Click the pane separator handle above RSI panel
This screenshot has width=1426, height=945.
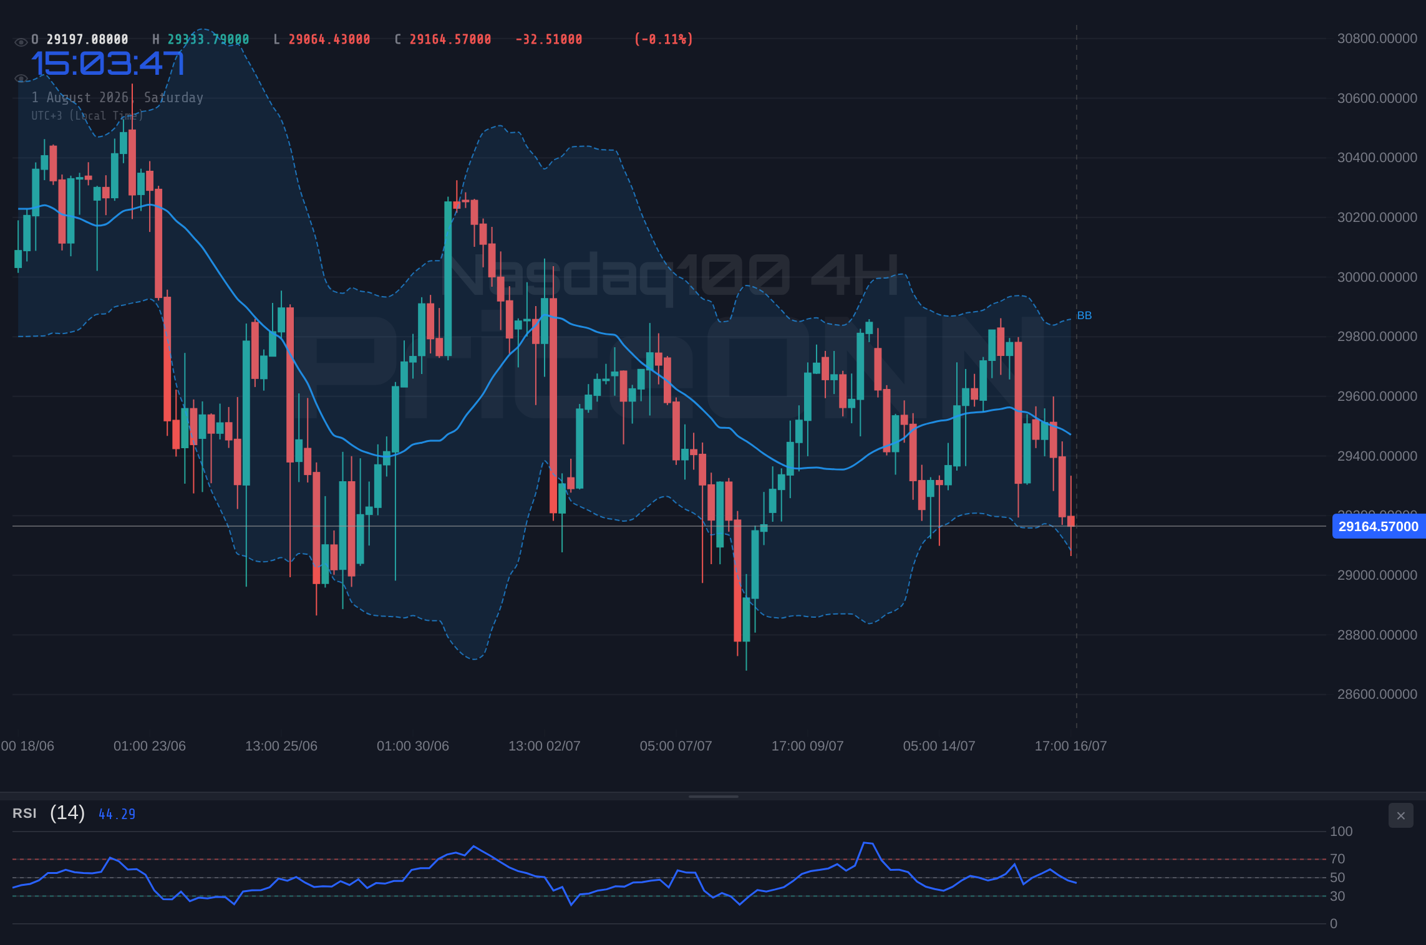pos(713,796)
